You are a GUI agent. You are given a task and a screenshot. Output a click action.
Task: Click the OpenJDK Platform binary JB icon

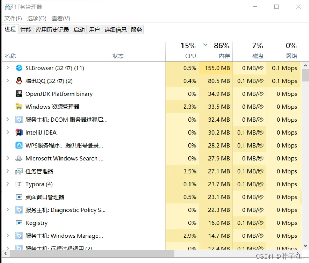pyautogui.click(x=19, y=94)
